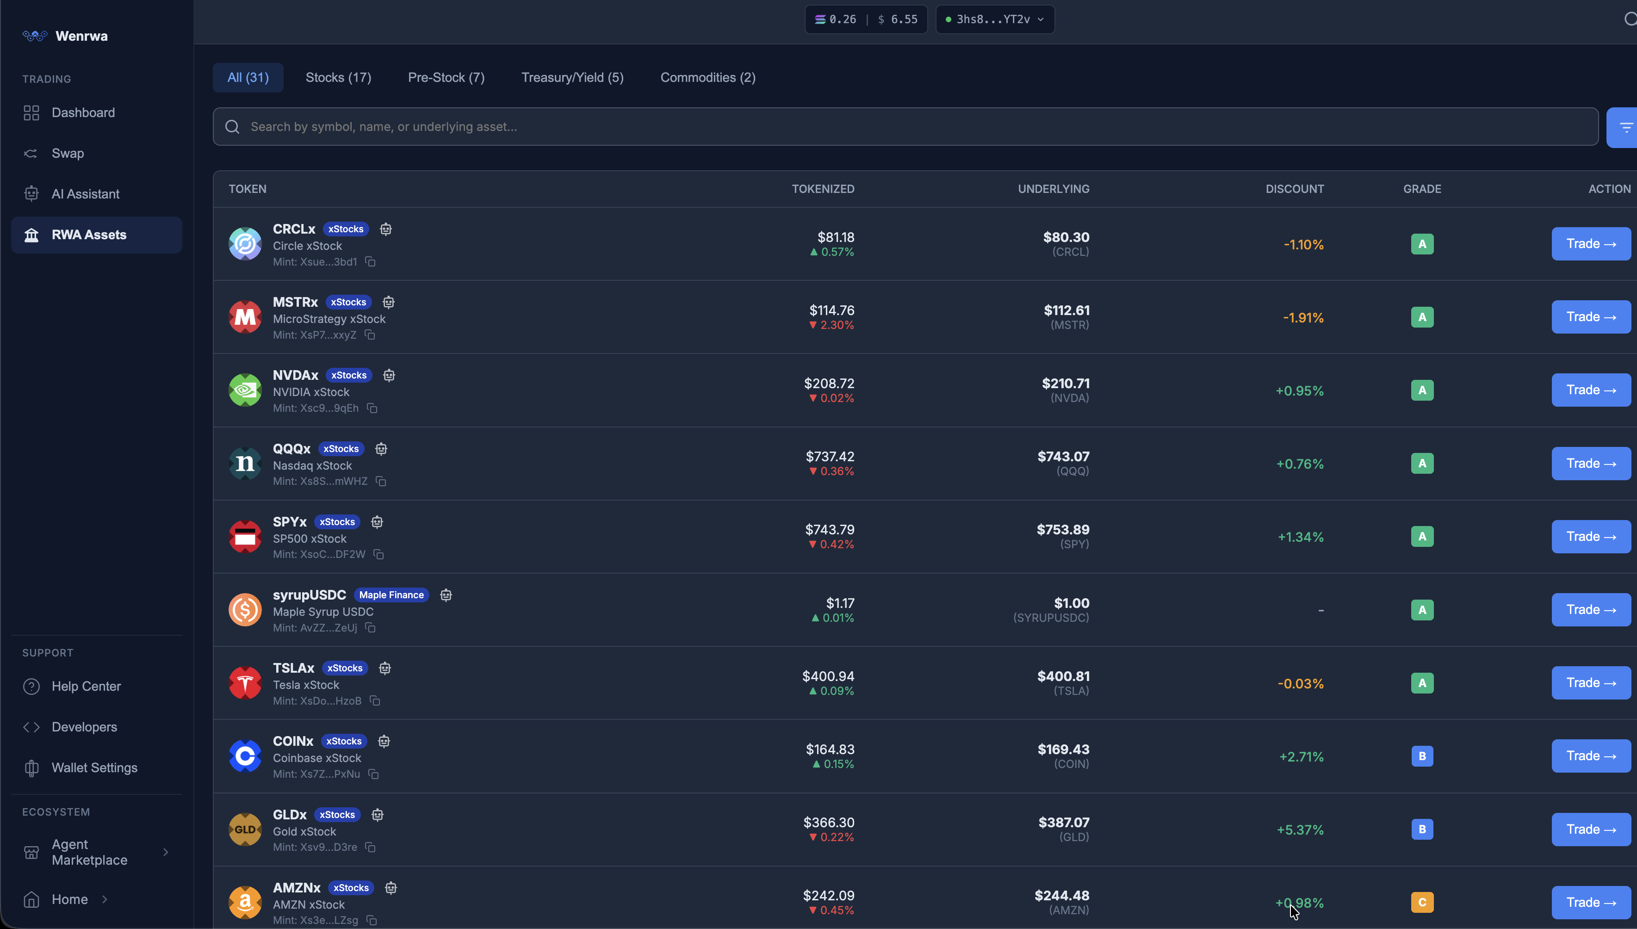This screenshot has width=1637, height=929.
Task: Click the TOKENIZED column header
Action: (823, 189)
